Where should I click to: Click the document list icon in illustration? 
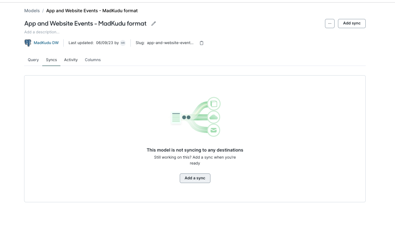click(176, 117)
